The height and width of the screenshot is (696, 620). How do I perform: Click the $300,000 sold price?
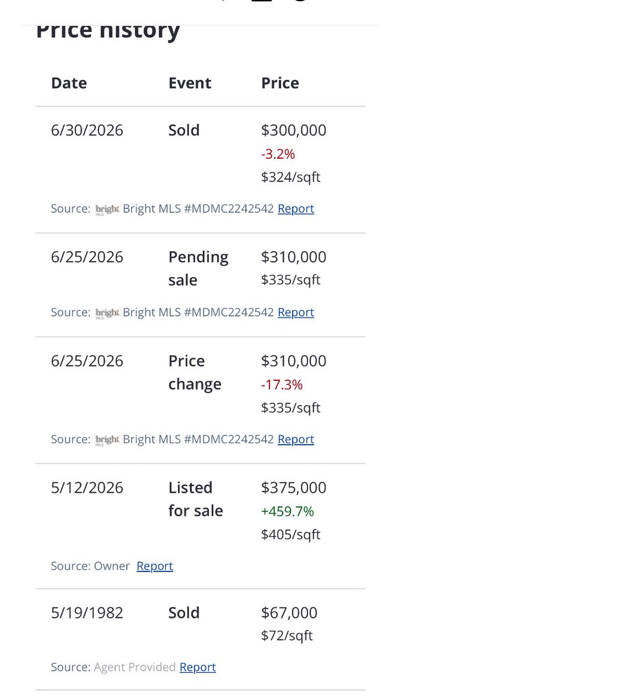(294, 130)
